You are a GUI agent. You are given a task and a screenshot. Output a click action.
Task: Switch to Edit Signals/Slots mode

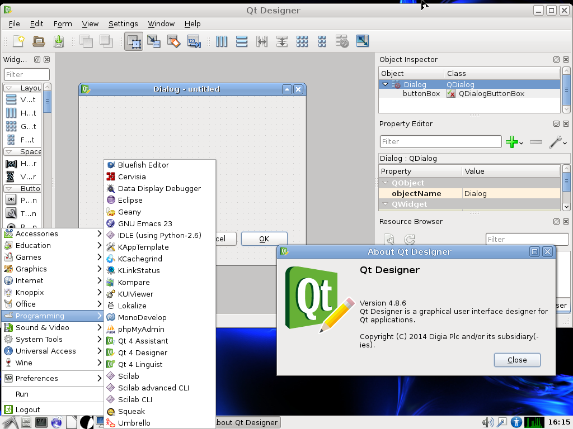(x=154, y=41)
